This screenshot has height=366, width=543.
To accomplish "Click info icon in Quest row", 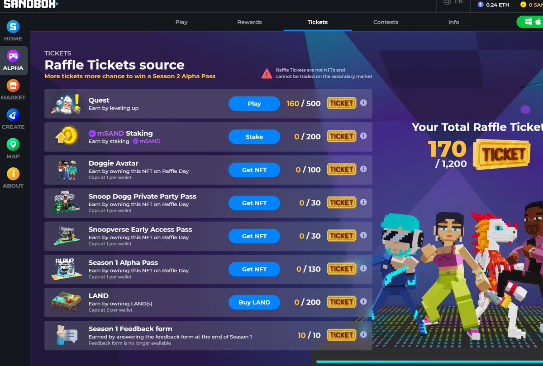I will 363,103.
